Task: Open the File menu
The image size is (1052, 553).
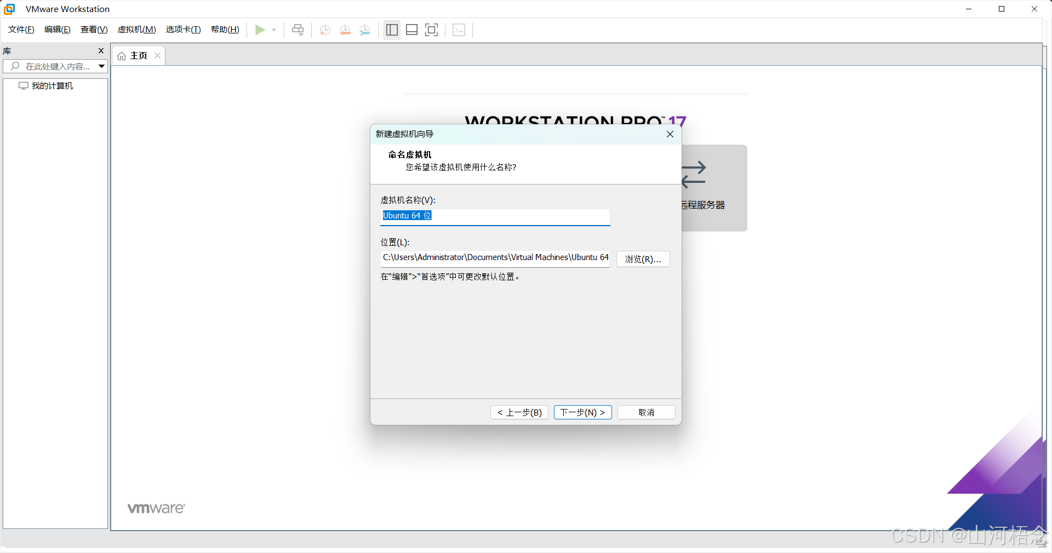Action: point(21,30)
